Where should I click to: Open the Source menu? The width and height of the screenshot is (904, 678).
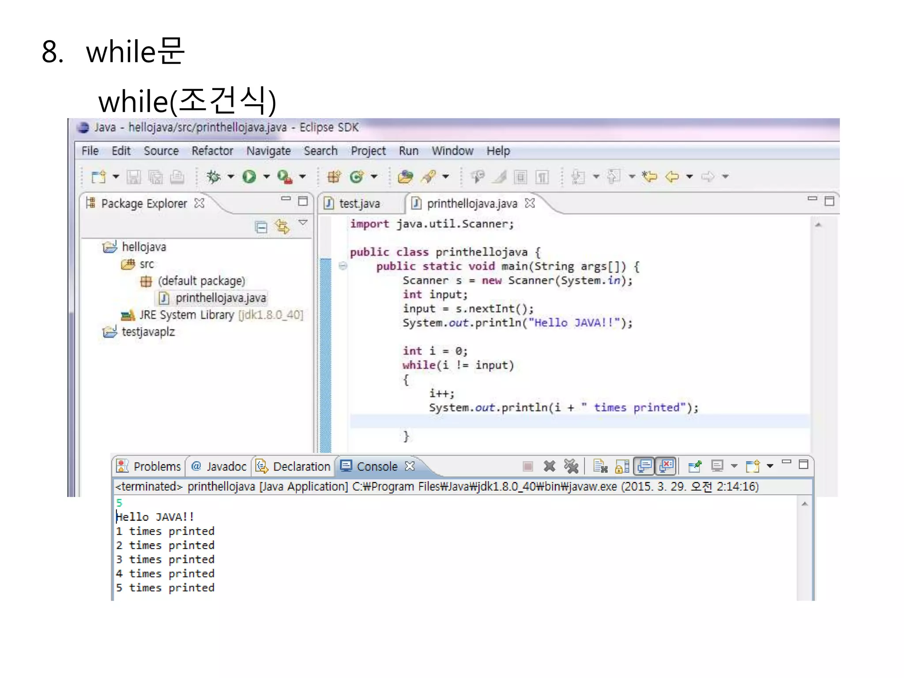(161, 151)
